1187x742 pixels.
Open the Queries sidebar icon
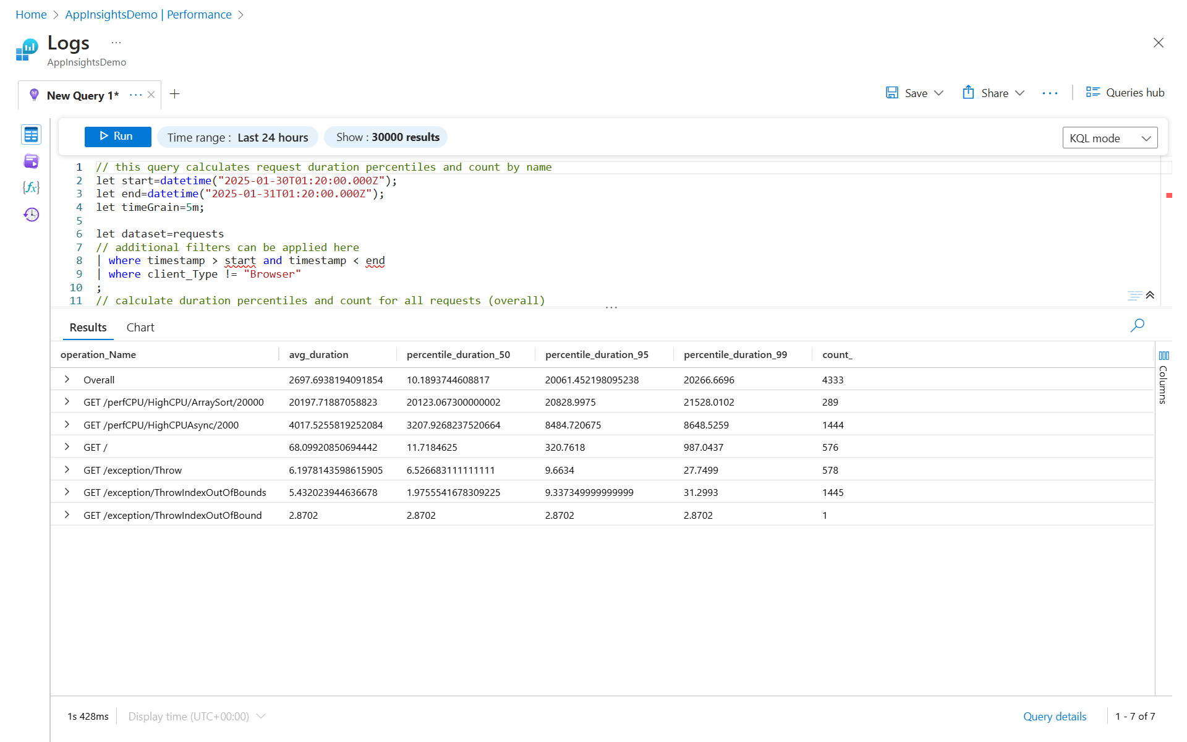pyautogui.click(x=31, y=161)
